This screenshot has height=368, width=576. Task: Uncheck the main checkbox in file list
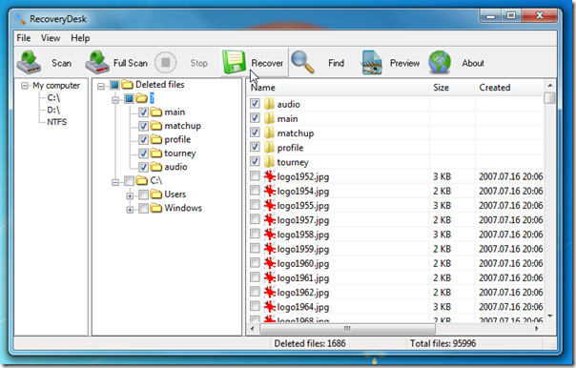[255, 118]
